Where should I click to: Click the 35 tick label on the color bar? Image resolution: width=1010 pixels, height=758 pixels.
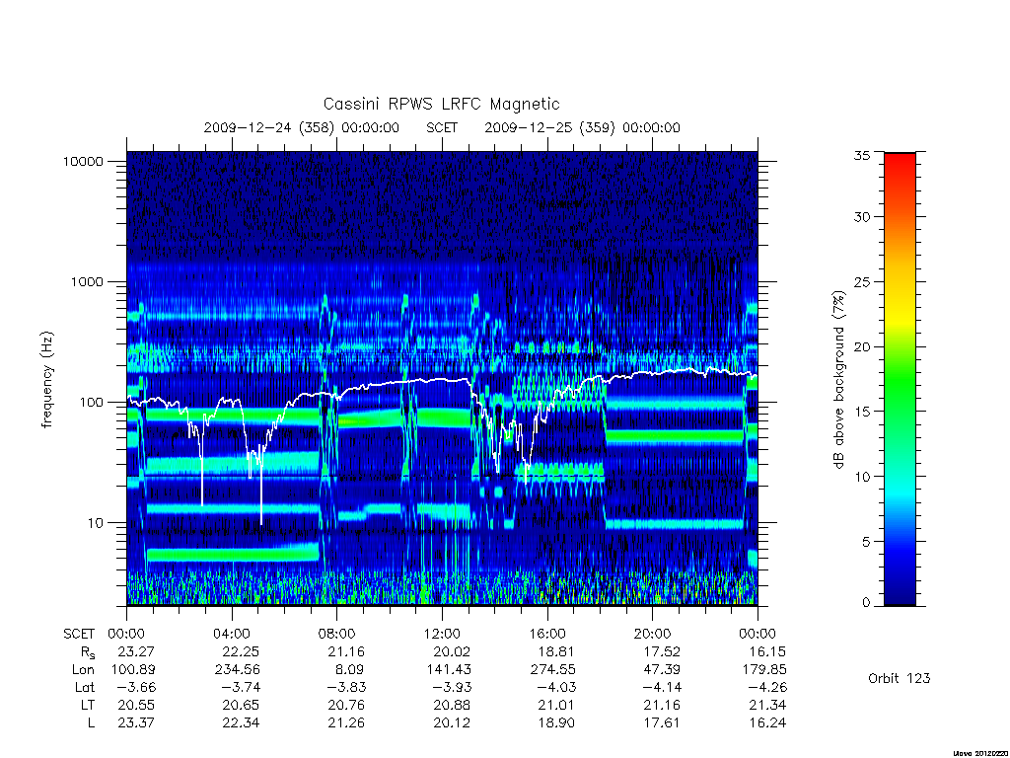861,155
